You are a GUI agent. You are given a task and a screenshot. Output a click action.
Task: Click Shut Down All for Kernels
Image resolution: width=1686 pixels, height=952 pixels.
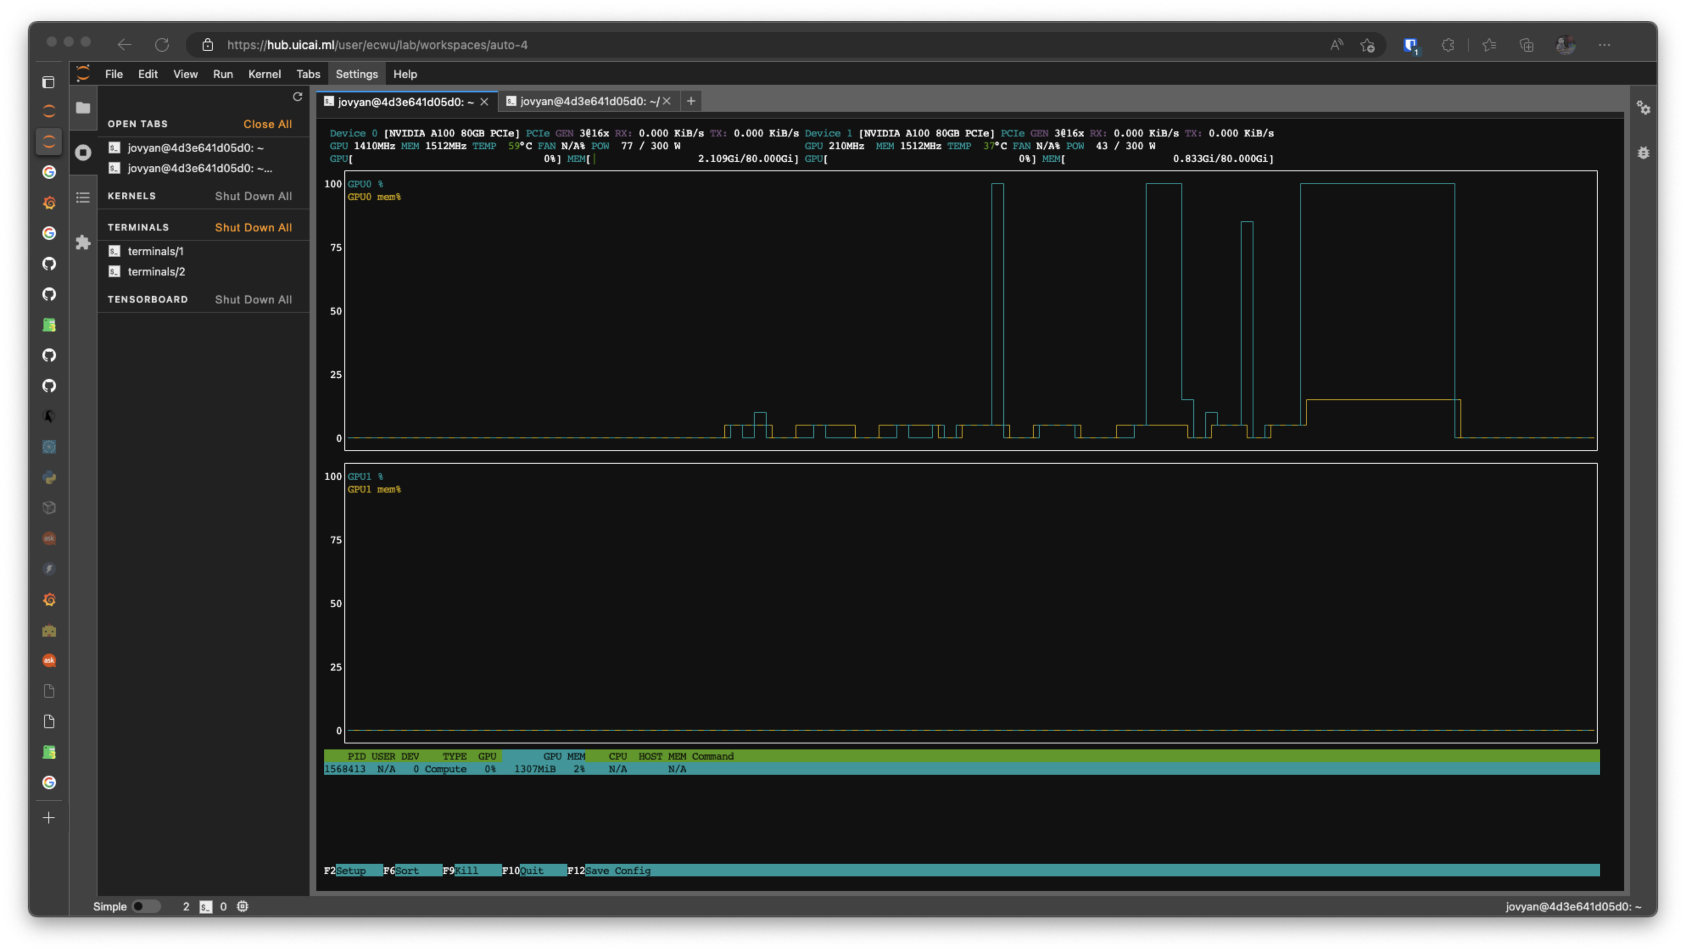click(253, 196)
